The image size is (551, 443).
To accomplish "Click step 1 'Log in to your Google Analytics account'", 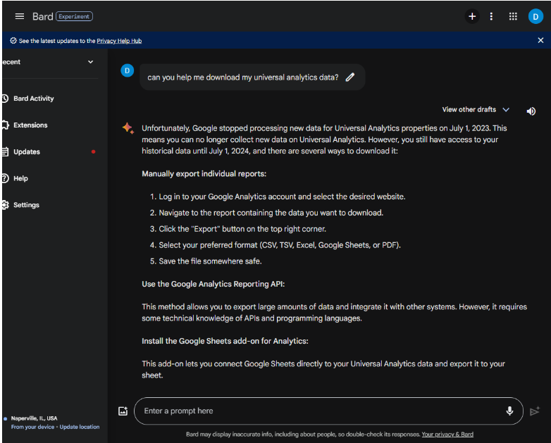I will (282, 196).
